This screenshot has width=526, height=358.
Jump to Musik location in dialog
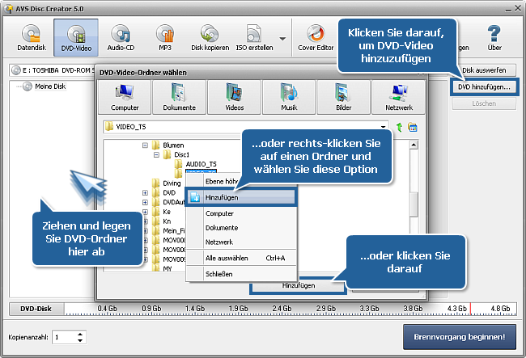tap(289, 97)
